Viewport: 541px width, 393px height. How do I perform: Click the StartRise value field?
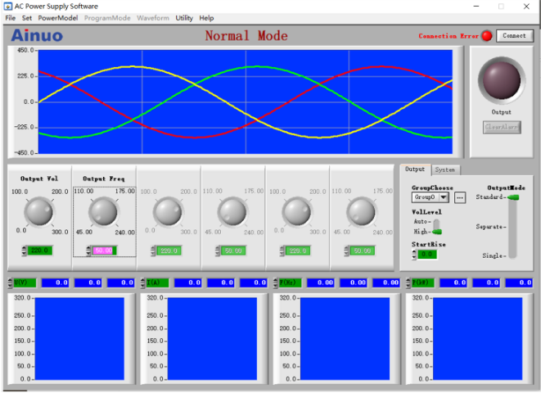tap(427, 255)
